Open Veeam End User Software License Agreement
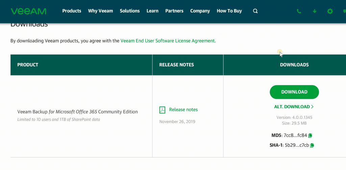The width and height of the screenshot is (346, 170). coord(168,41)
